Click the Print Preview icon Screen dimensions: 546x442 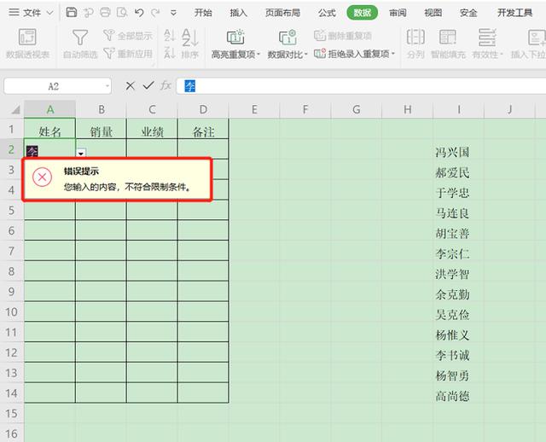click(x=122, y=13)
